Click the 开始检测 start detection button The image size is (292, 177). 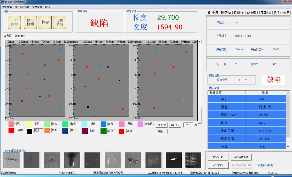tap(14, 22)
